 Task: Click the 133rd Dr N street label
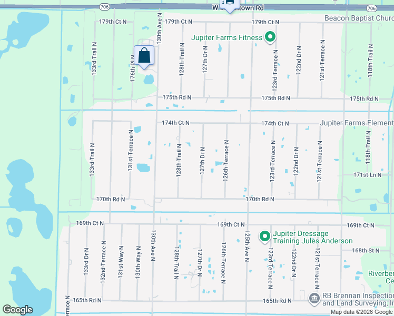click(86, 262)
